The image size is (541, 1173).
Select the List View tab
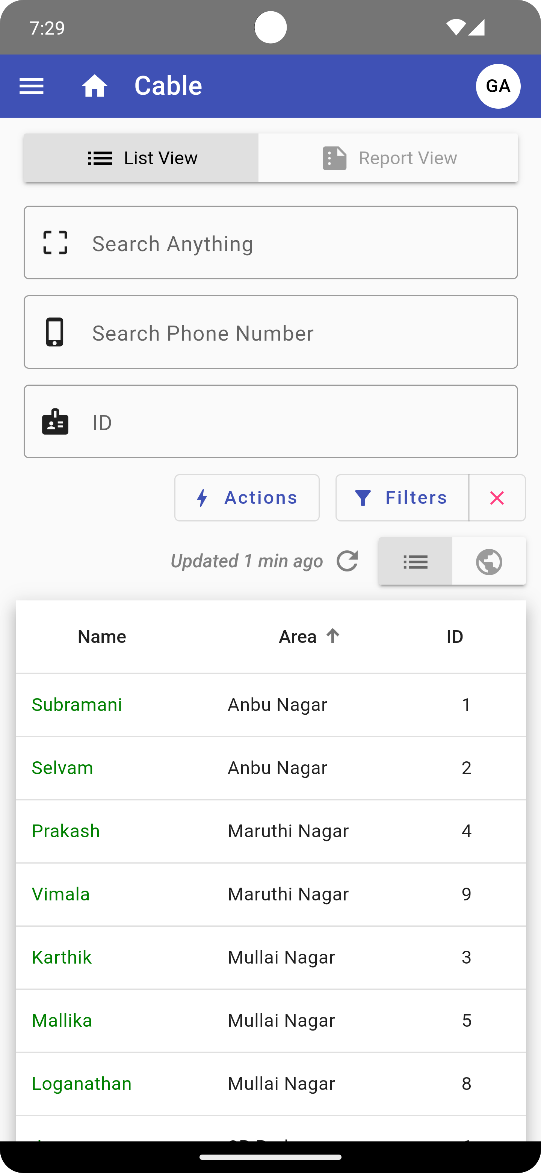click(x=142, y=158)
